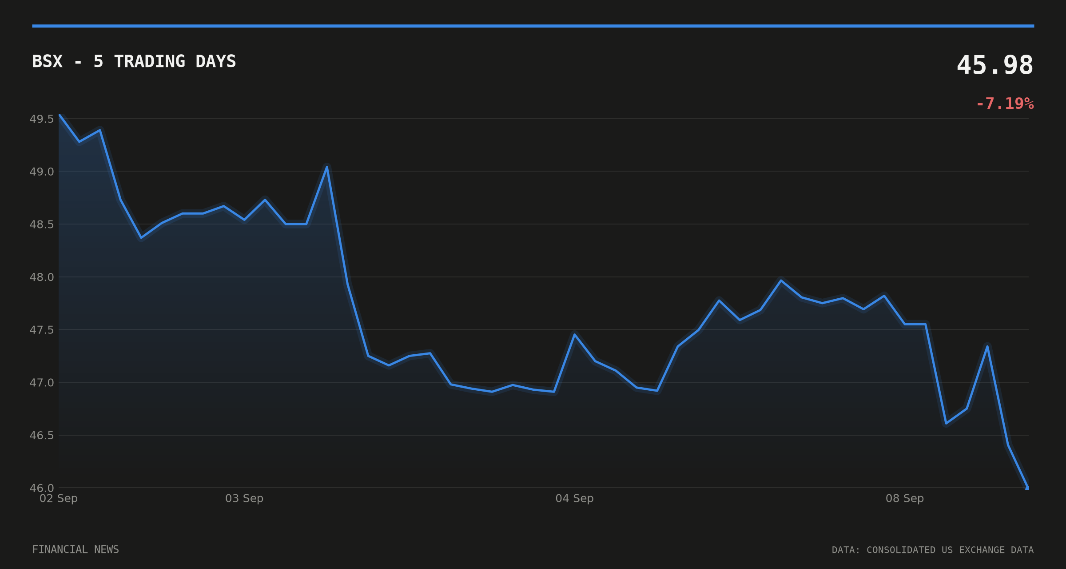Select the 04 Sep date label
Screen dimensions: 1066x569
click(574, 498)
